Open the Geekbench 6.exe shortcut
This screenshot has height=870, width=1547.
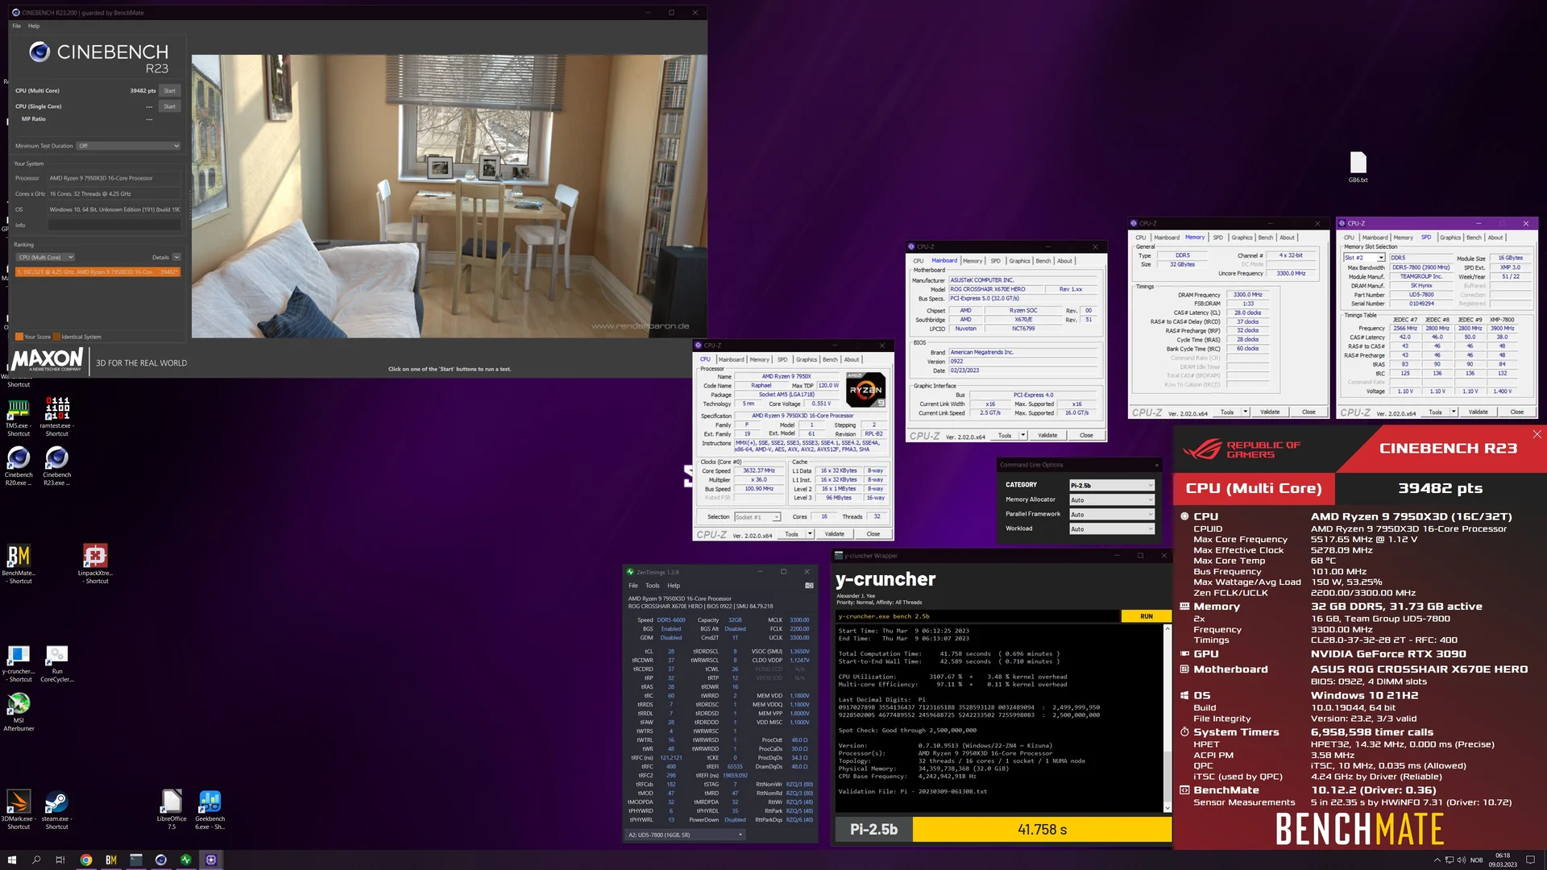click(209, 810)
